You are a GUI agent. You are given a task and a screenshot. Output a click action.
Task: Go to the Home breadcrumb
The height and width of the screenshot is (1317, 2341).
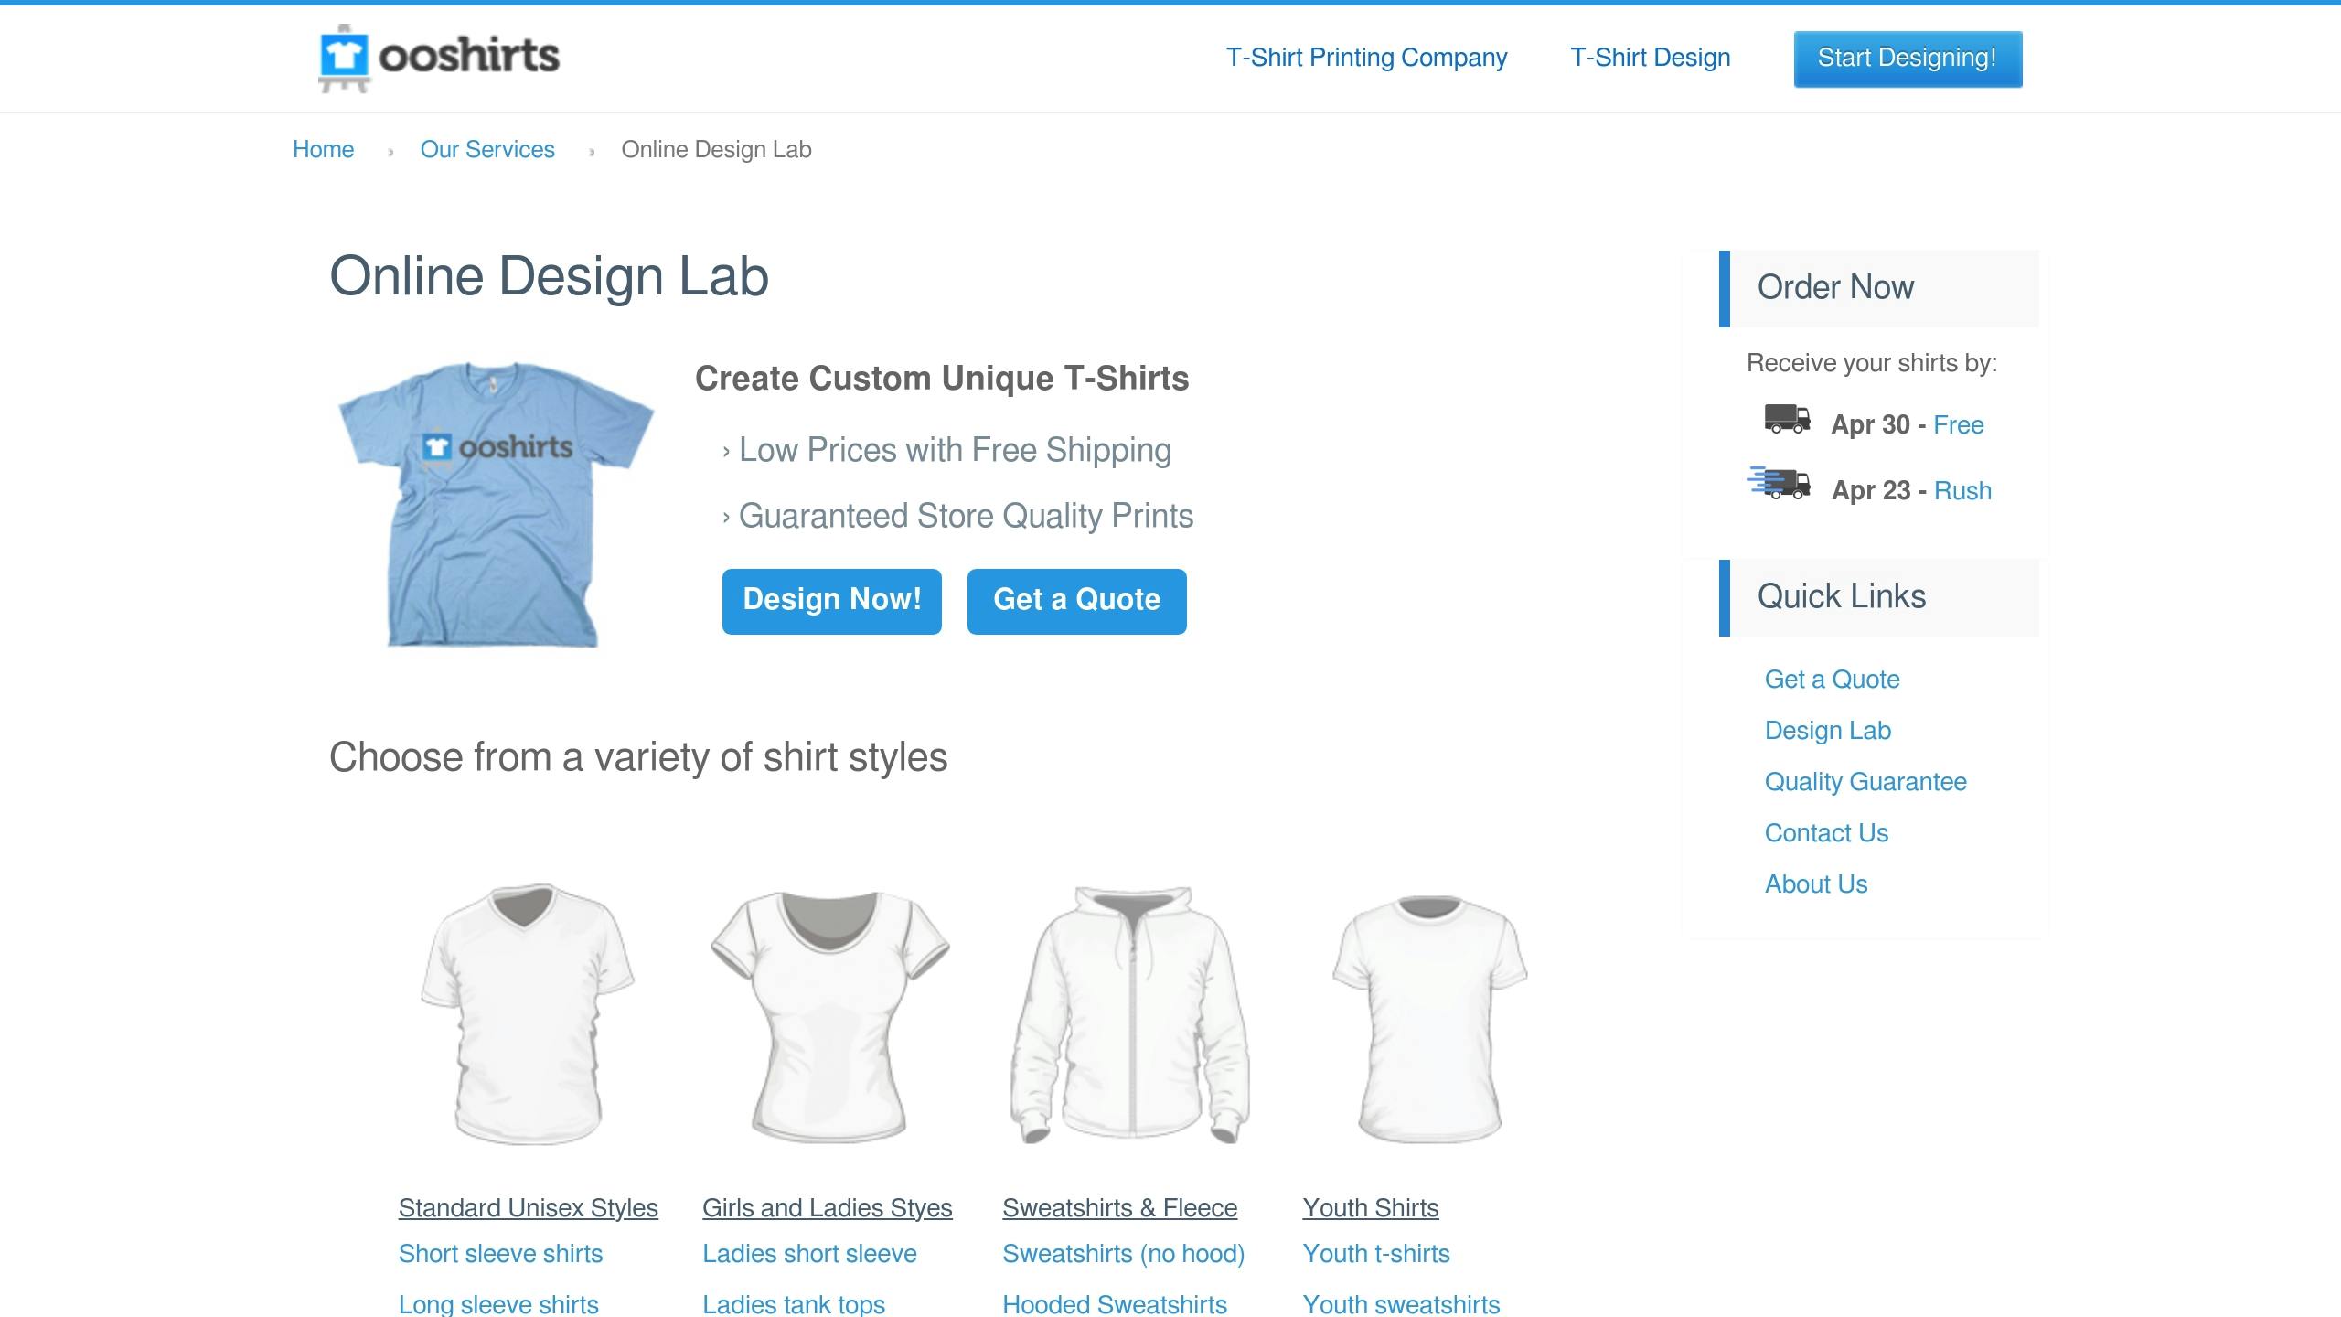point(323,149)
